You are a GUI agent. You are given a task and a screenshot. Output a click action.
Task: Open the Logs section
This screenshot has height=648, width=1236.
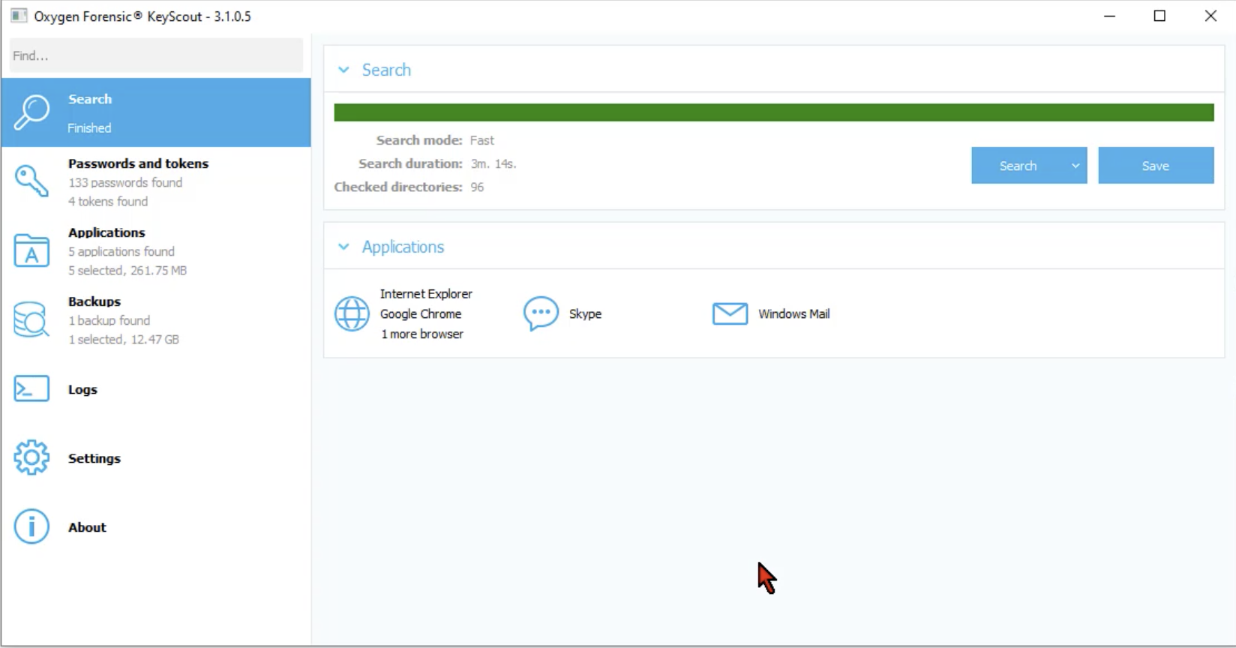pos(156,388)
